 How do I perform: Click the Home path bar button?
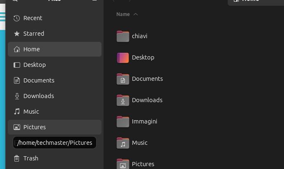(255, 1)
